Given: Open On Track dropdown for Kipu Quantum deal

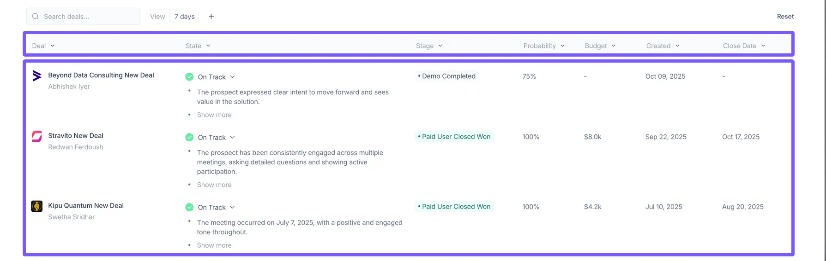Looking at the screenshot, I should pyautogui.click(x=217, y=207).
